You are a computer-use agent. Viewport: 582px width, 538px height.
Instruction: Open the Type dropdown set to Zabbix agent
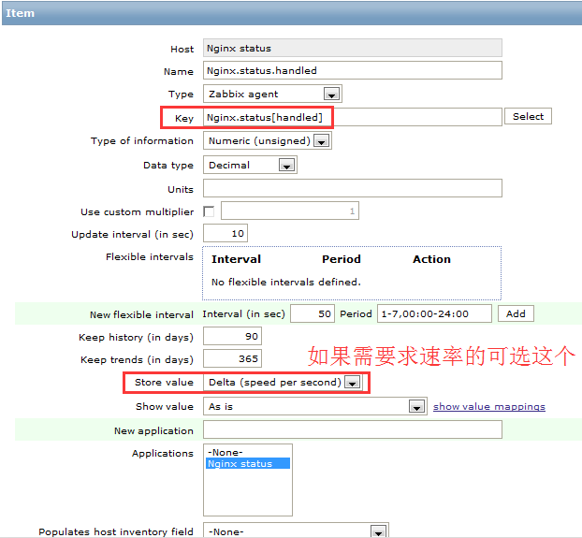pos(272,94)
